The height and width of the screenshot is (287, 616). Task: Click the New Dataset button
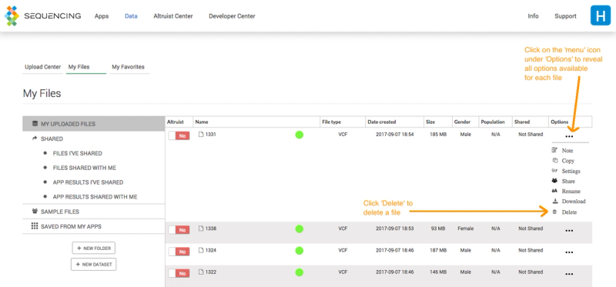tap(93, 264)
